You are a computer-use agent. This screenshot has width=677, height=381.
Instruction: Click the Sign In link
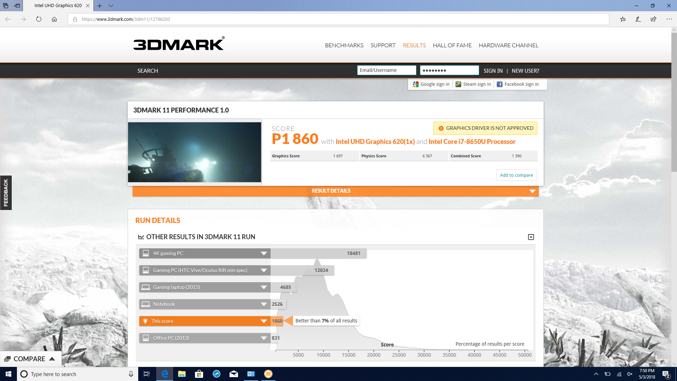click(x=493, y=71)
